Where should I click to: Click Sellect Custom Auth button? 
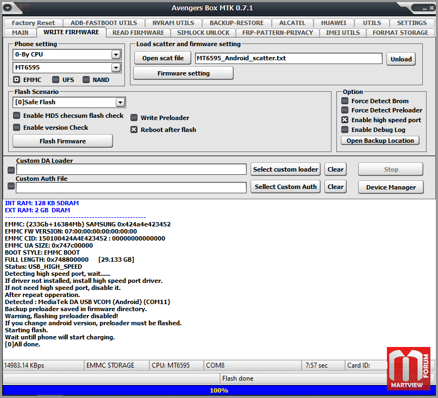pyautogui.click(x=285, y=187)
